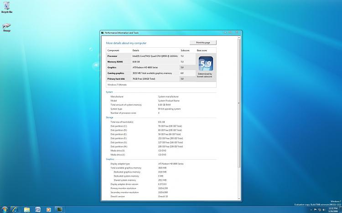Click the 'Dedicated graphics memory' label
This screenshot has width=342, height=213.
coord(127,172)
